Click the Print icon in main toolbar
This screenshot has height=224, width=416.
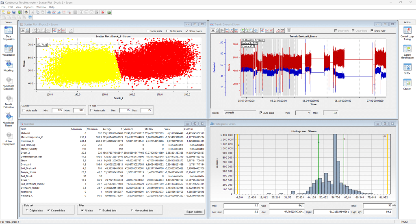click(x=26, y=12)
